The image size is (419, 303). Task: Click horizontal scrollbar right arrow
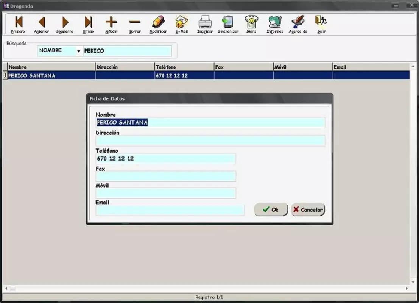(x=407, y=289)
